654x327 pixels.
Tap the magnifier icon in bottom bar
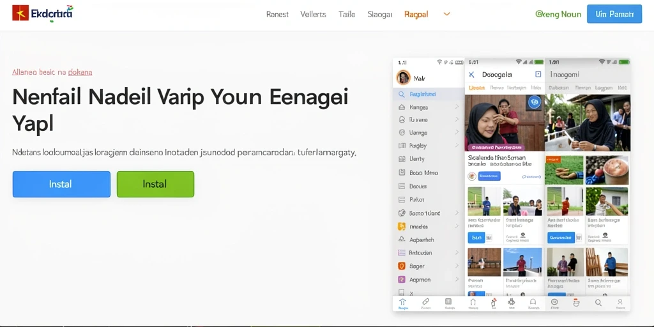598,303
